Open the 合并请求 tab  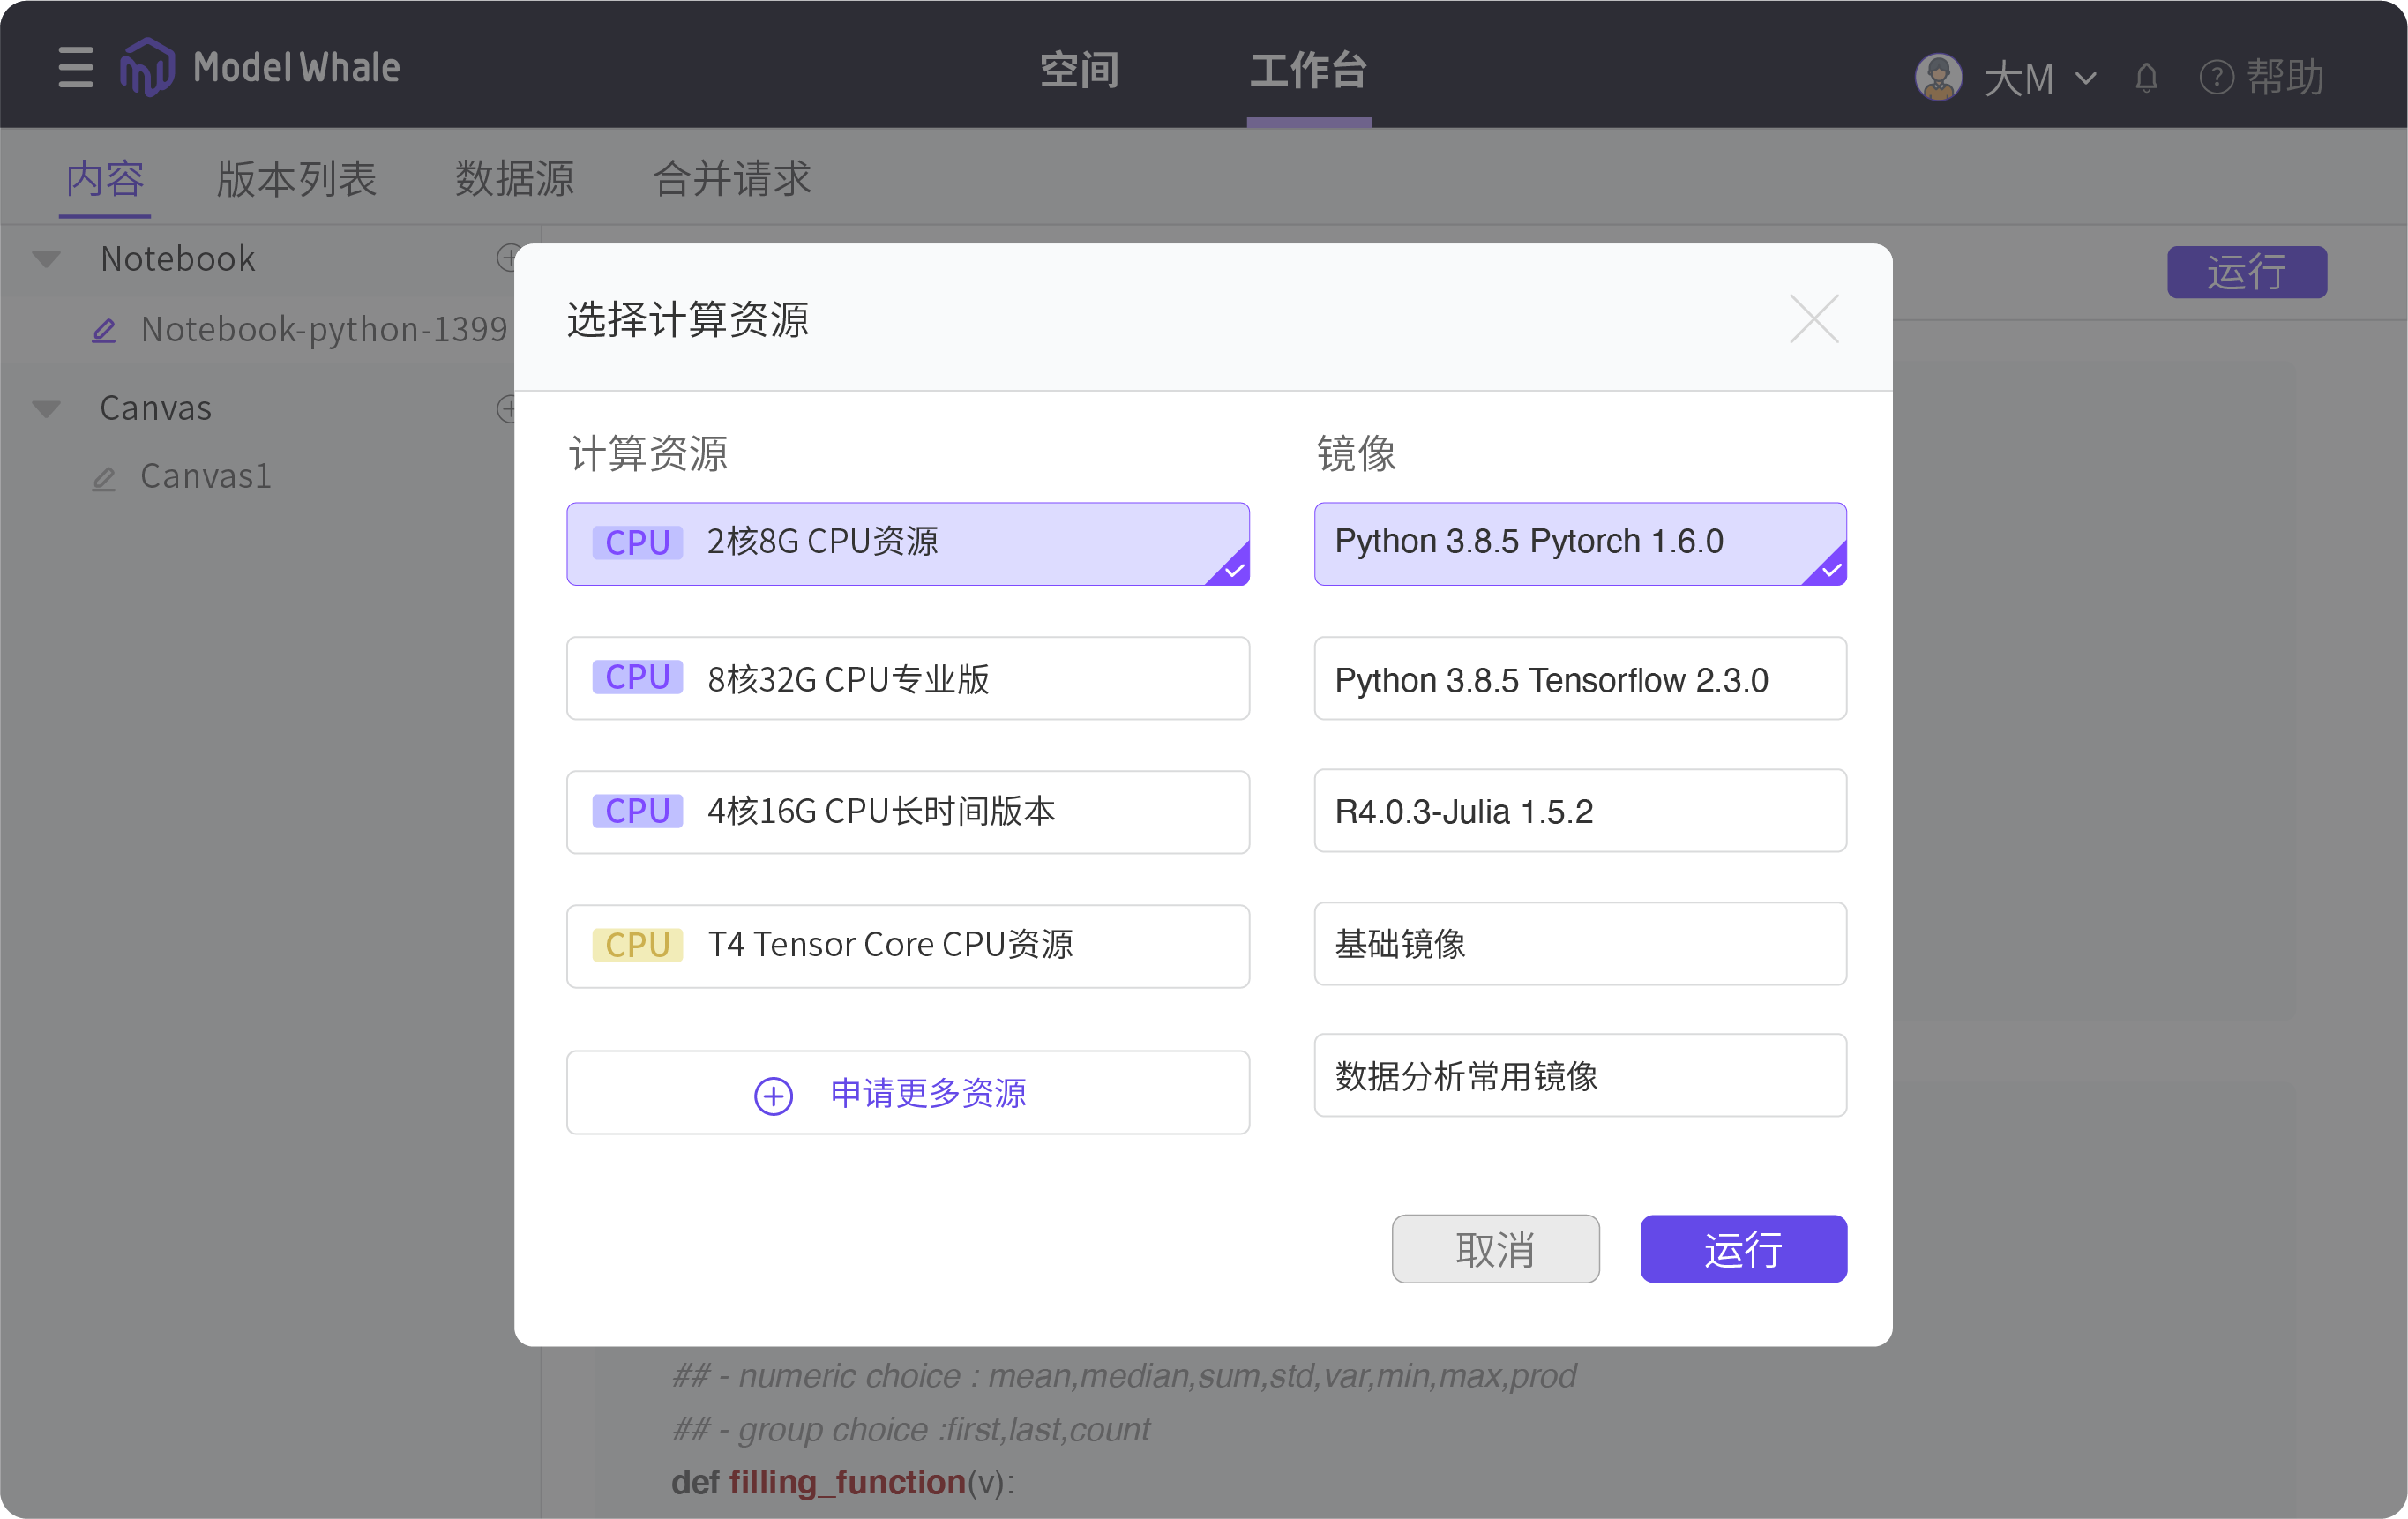coord(732,178)
